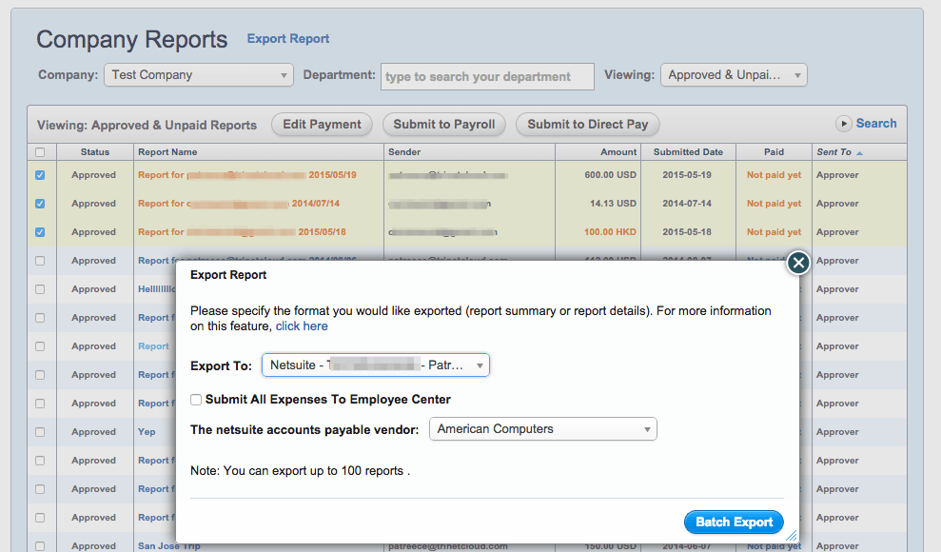Open the Viewing filter dropdown

click(733, 73)
